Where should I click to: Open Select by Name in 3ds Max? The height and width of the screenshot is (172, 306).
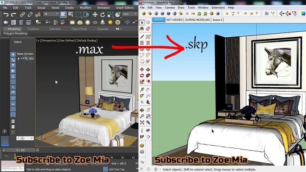point(71,15)
